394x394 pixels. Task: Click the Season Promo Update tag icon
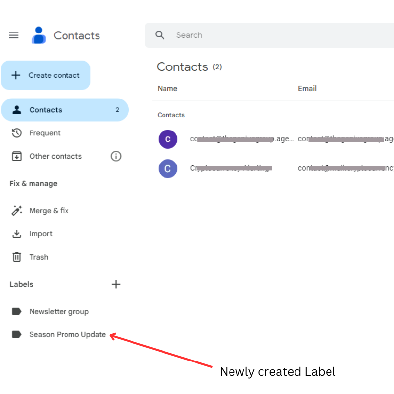(17, 335)
